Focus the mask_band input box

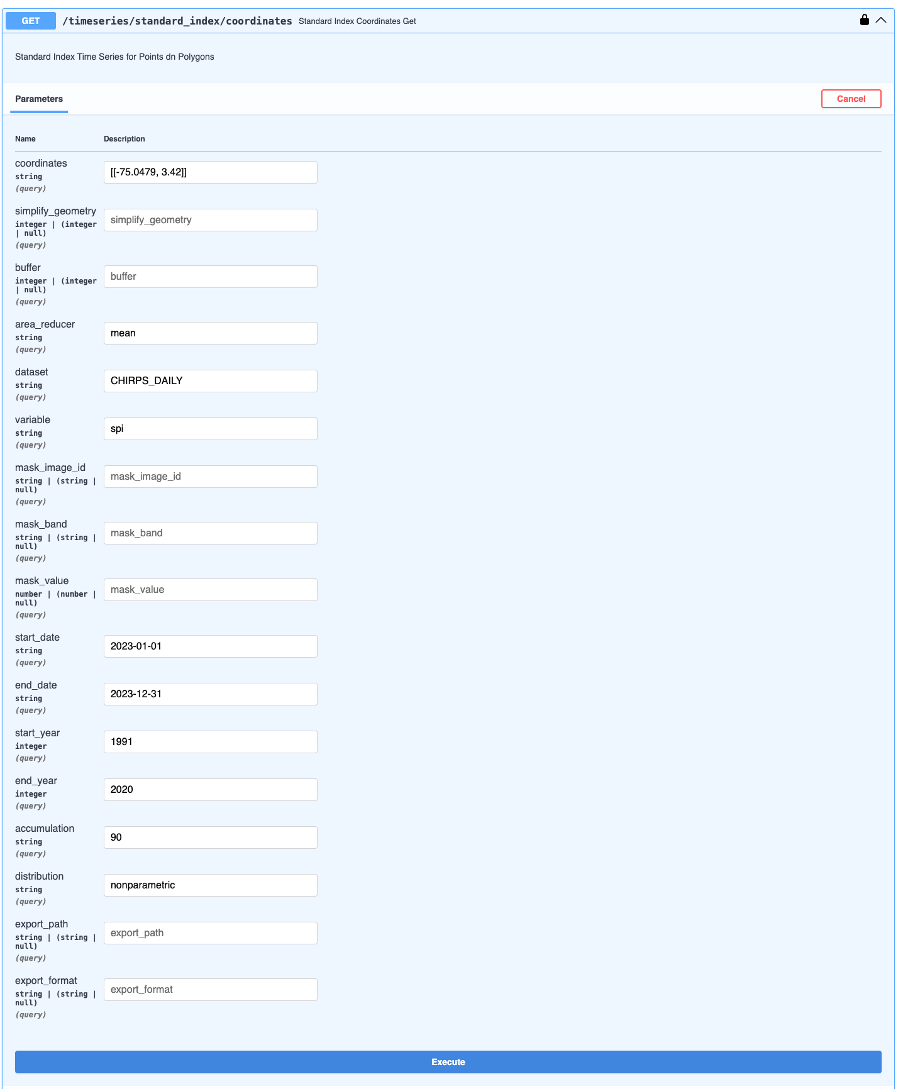pos(210,533)
